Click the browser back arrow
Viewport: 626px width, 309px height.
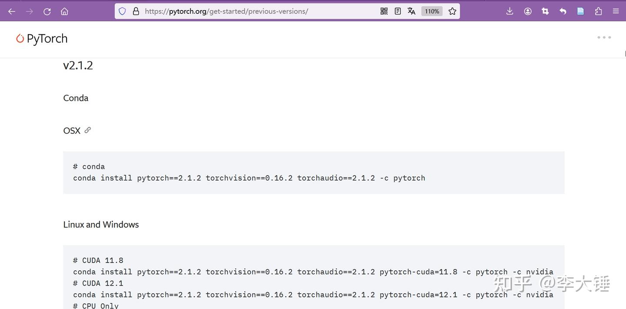pos(12,11)
